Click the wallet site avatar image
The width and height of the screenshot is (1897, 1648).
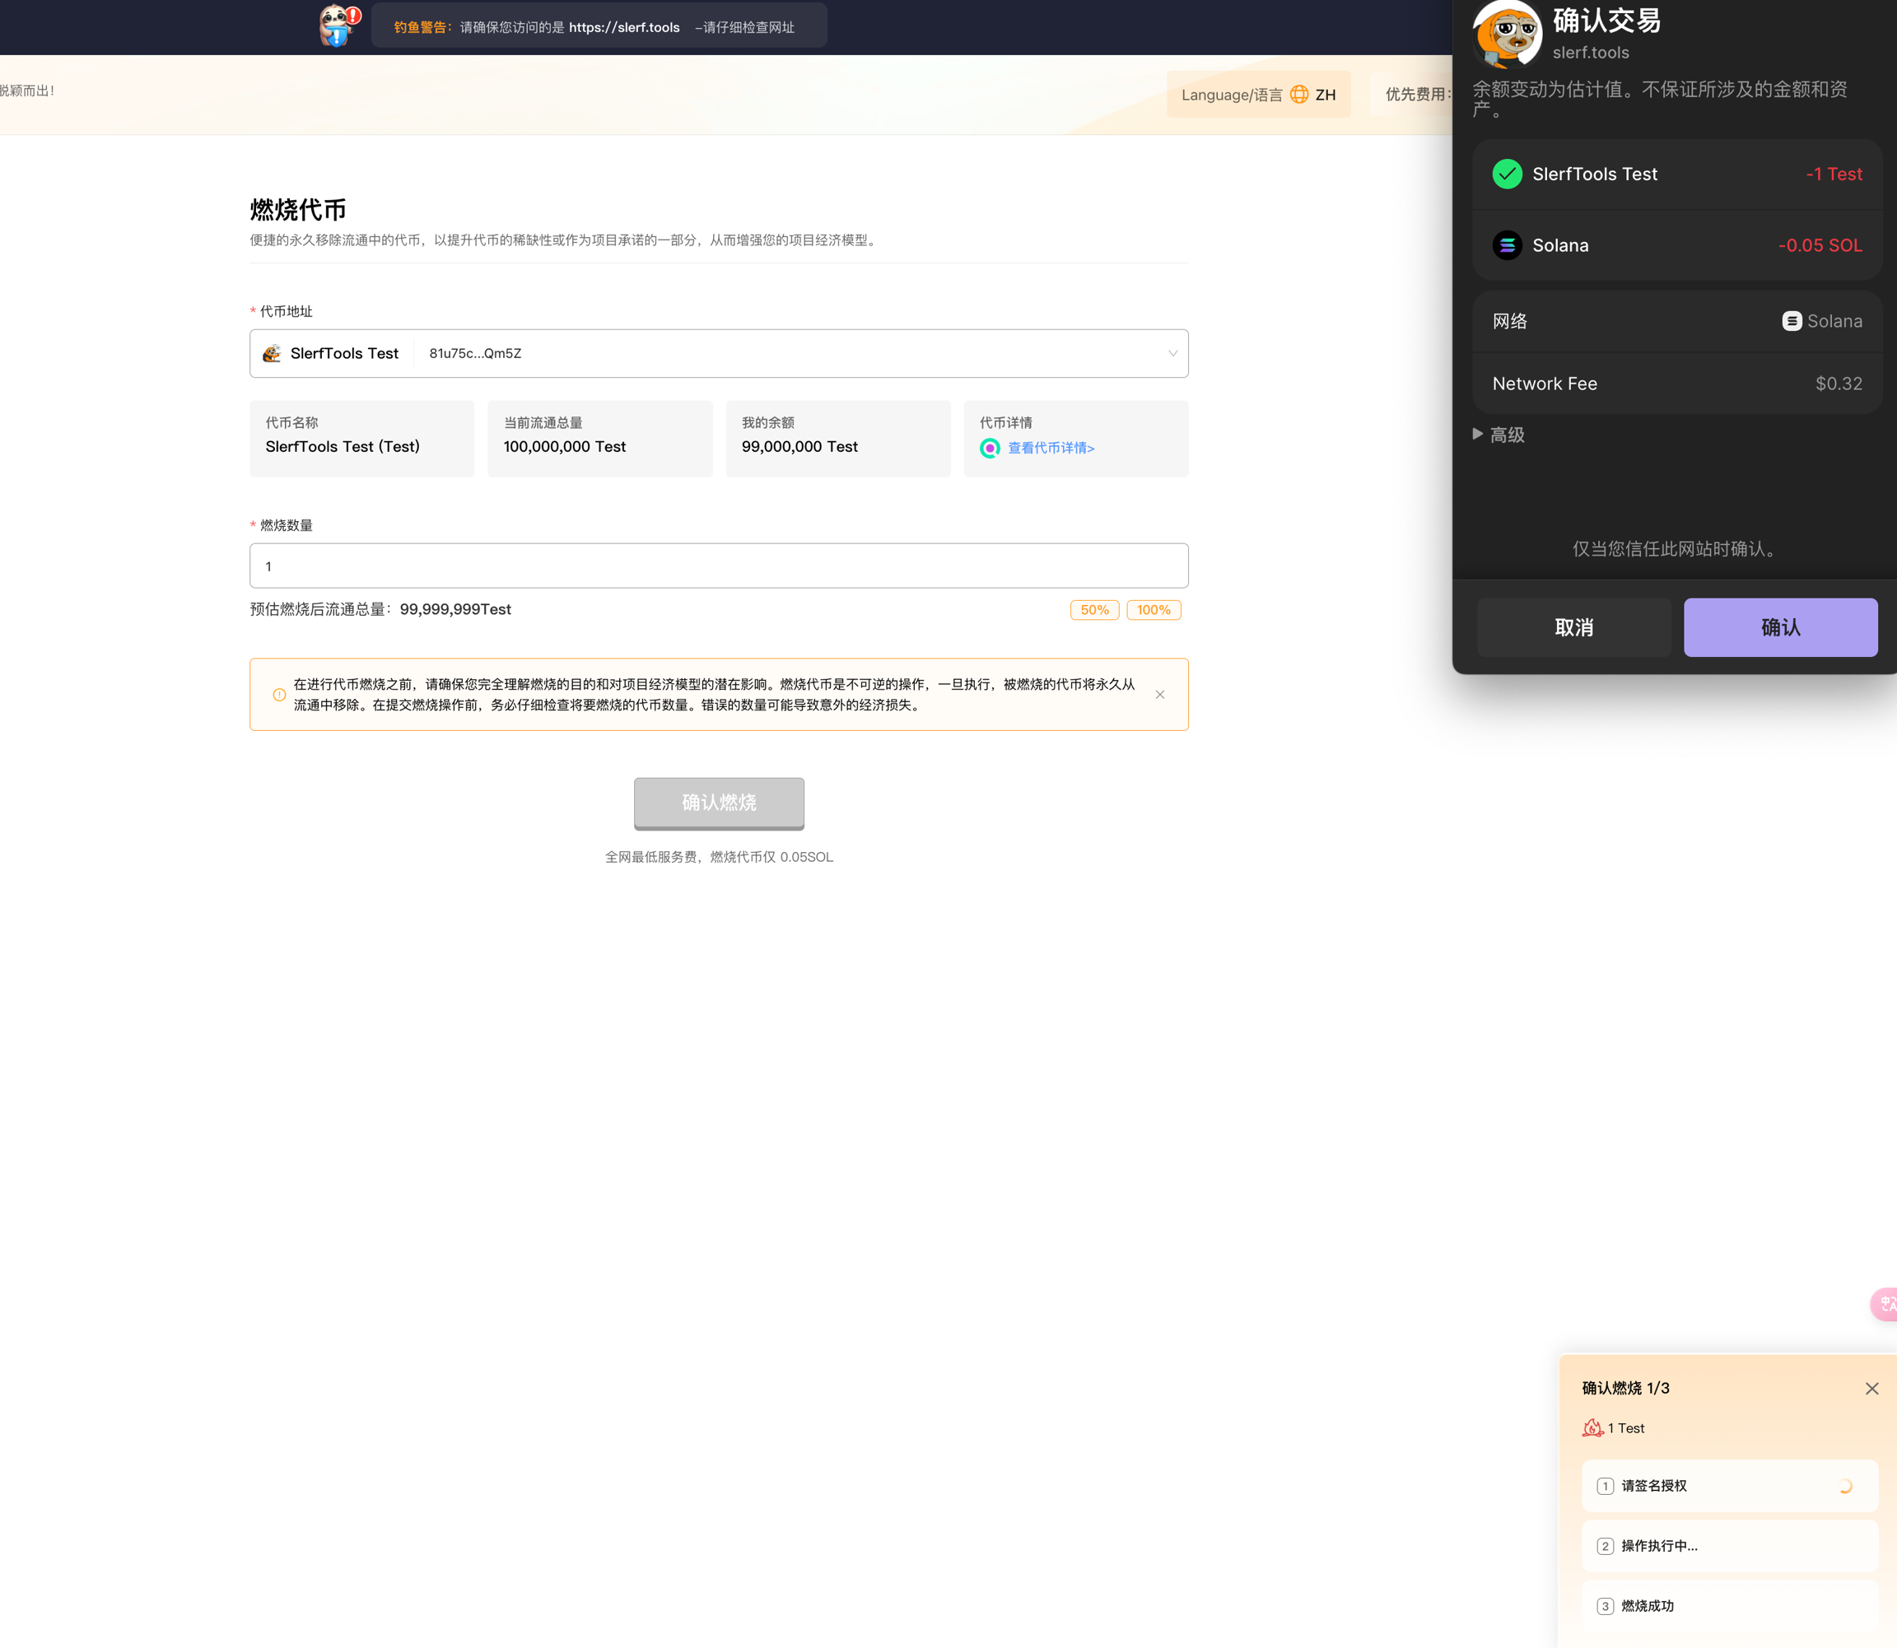click(x=1507, y=33)
